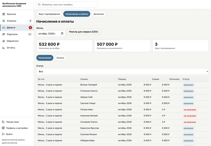This screenshot has height=146, width=211.
Task: Open Занятия in the sidebar
Action: [17, 14]
